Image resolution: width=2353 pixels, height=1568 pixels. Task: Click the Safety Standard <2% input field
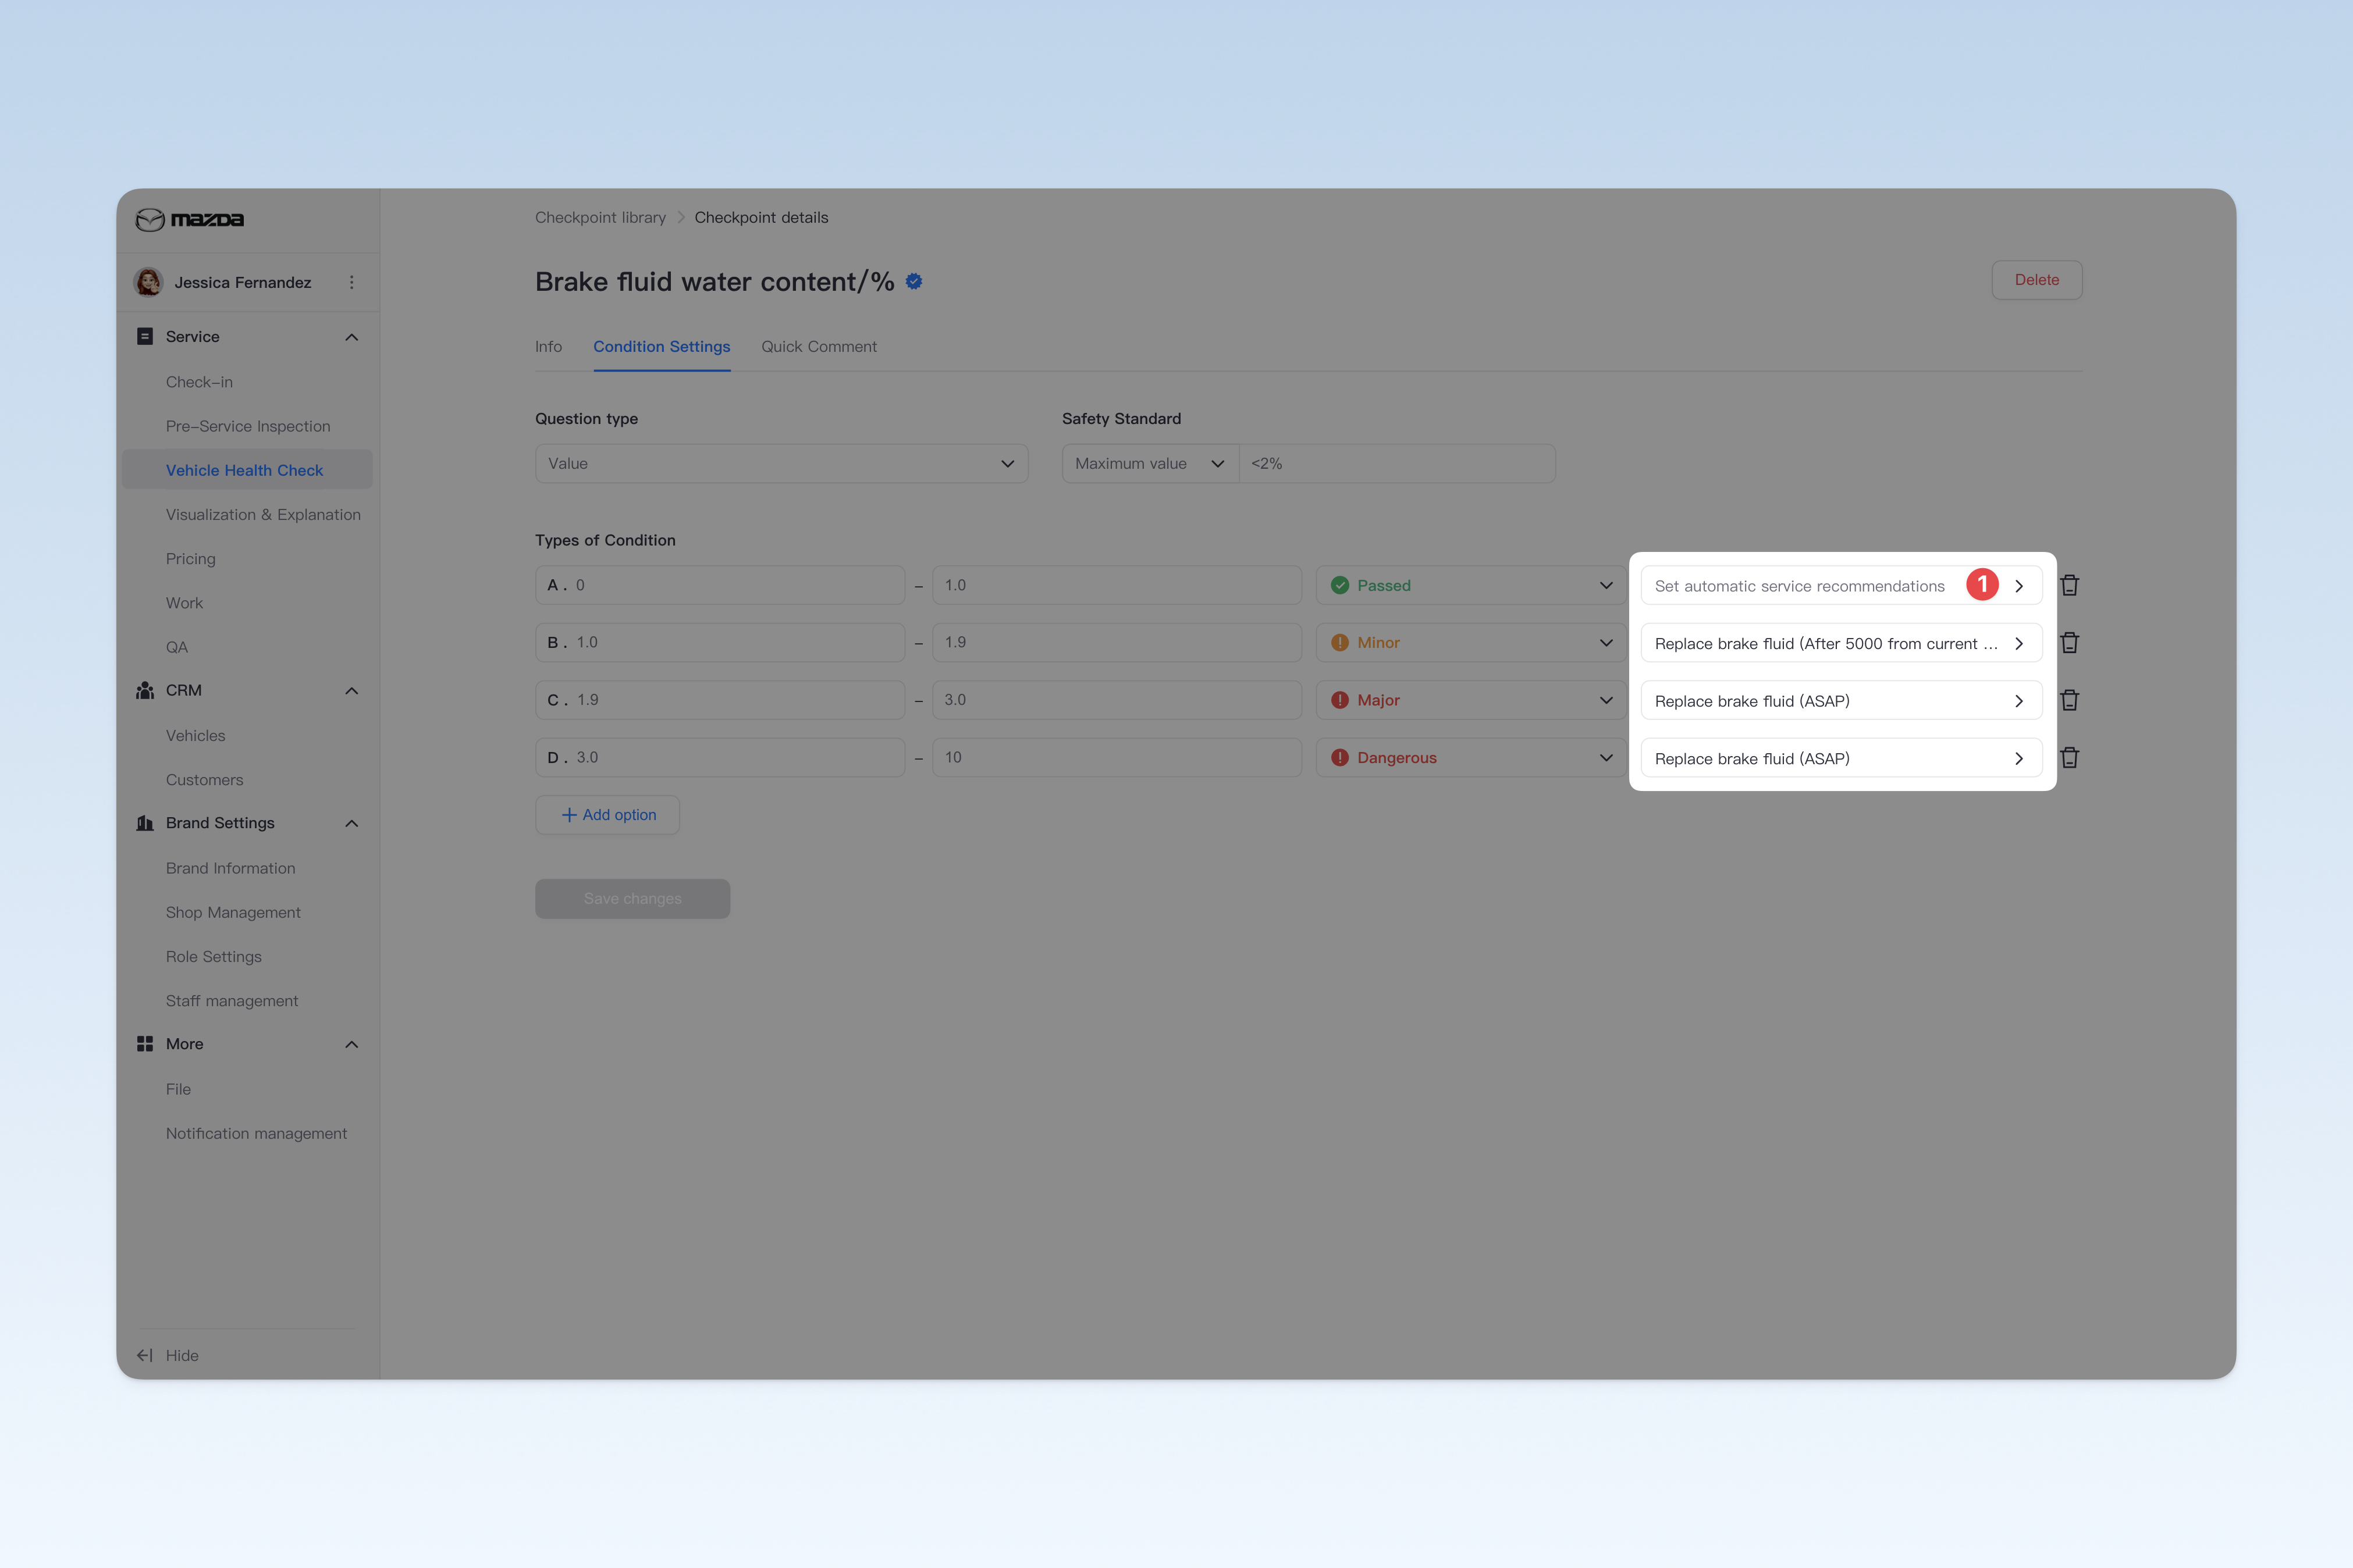tap(1396, 464)
